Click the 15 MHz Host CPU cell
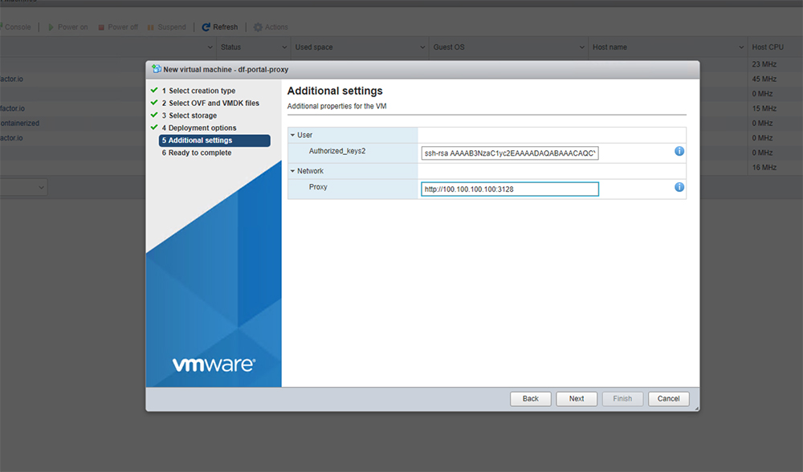 tap(764, 108)
